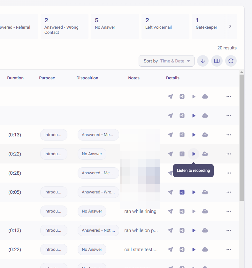
Task: Click greyed play icon on 'ran while rining' row
Action: coord(194,211)
